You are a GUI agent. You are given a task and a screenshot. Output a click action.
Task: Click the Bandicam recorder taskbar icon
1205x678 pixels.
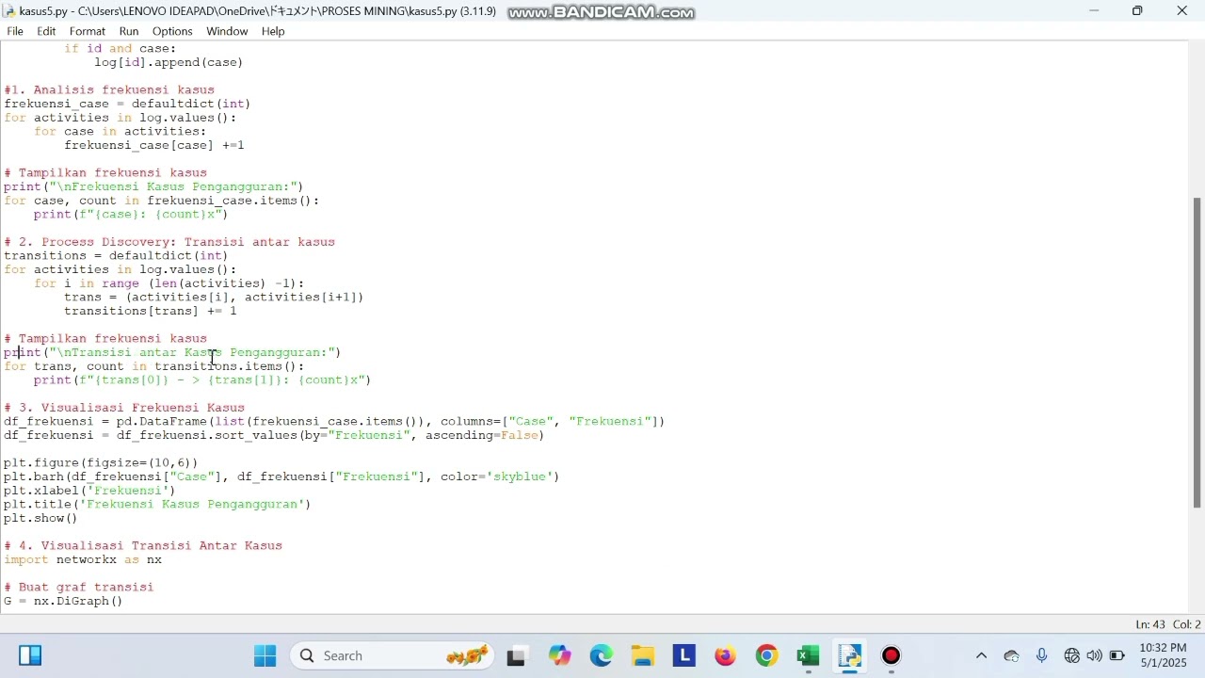pyautogui.click(x=892, y=655)
